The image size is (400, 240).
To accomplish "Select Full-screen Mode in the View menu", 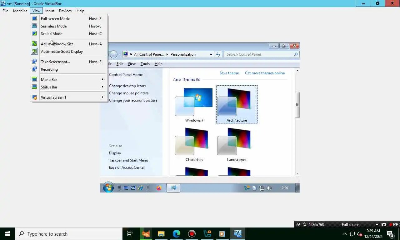I will point(69,18).
